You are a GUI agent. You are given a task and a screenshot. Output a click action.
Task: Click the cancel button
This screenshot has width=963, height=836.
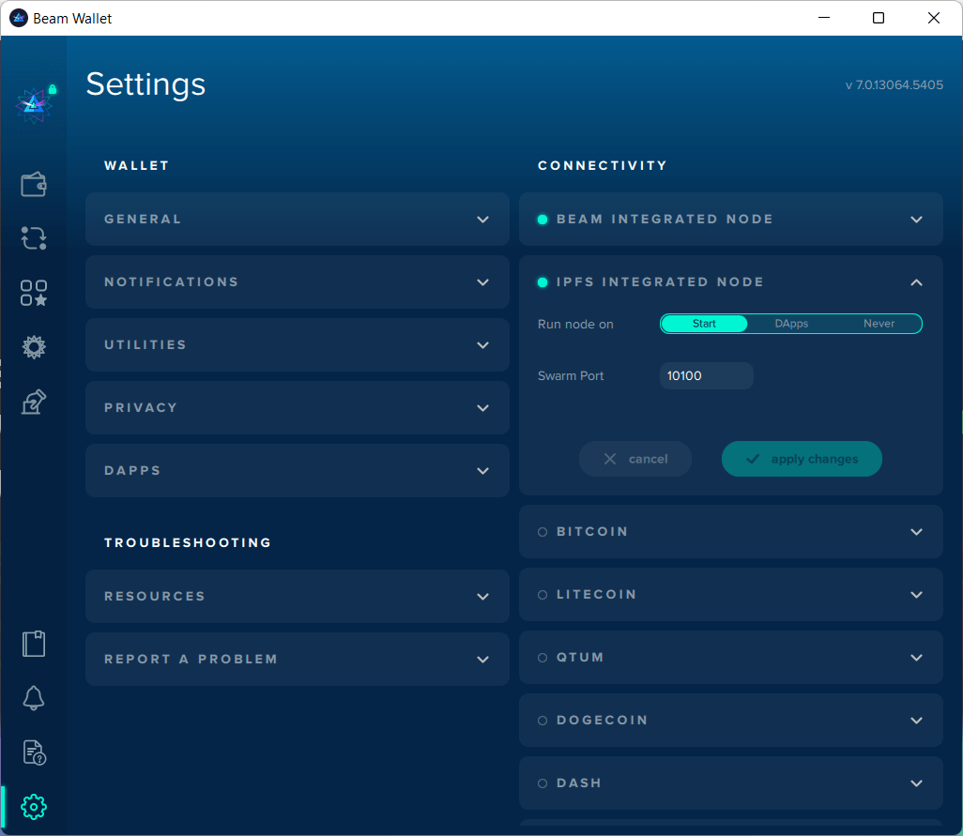click(635, 459)
